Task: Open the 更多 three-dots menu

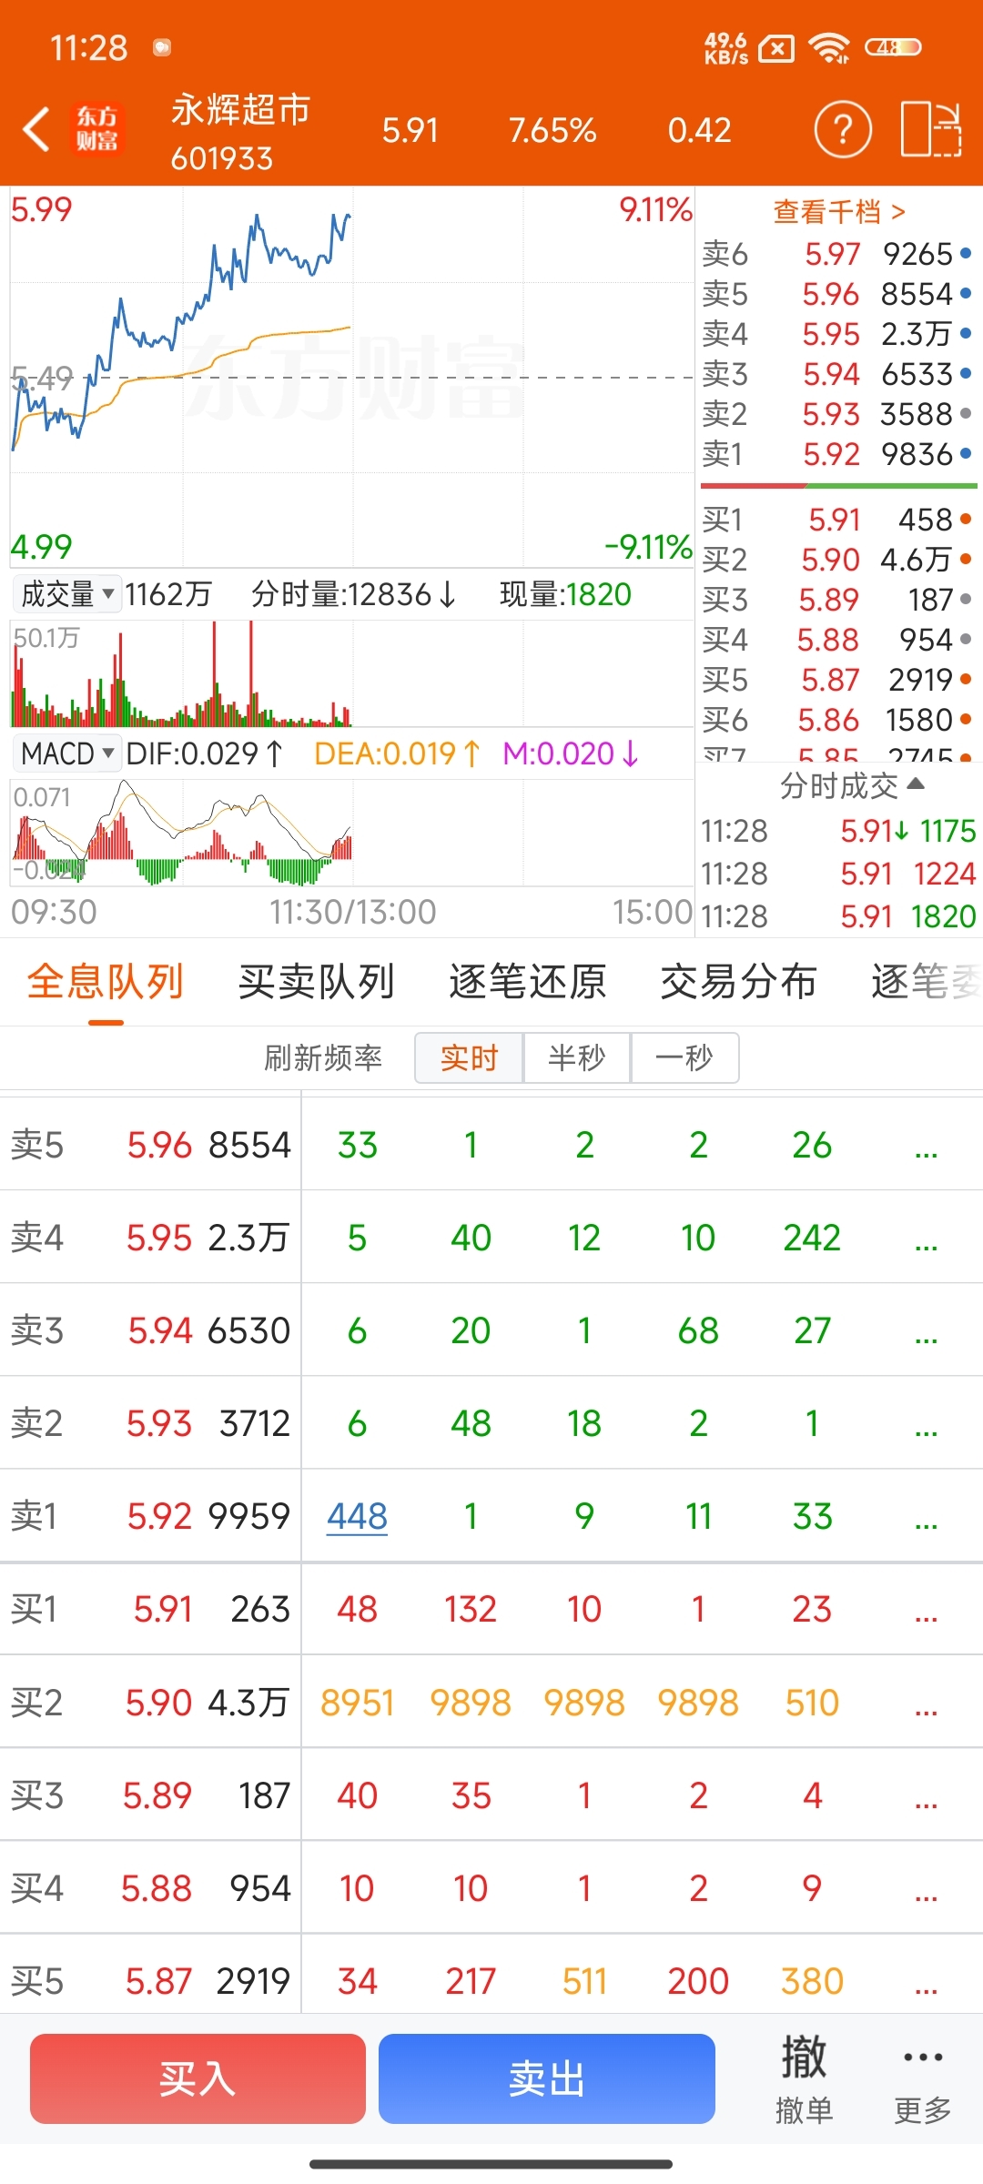Action: click(923, 2078)
